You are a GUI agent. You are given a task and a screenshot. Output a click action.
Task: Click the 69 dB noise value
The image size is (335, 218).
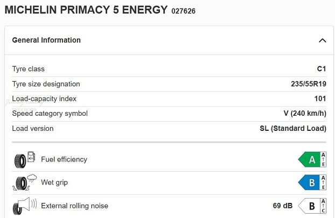coord(283,206)
